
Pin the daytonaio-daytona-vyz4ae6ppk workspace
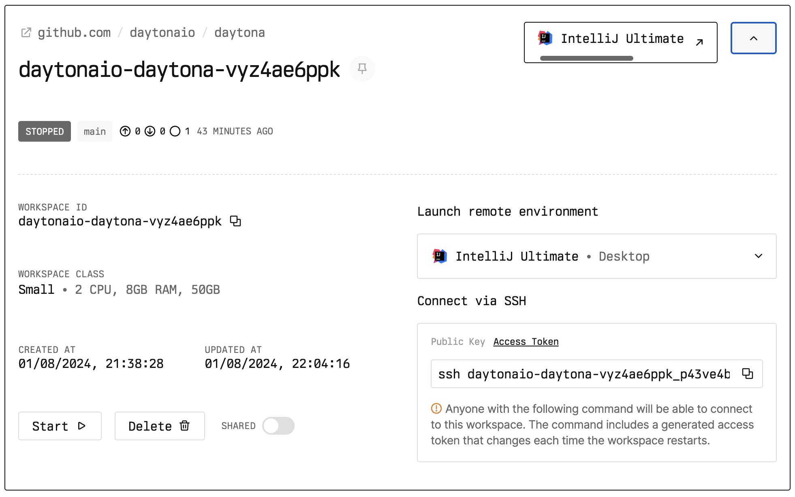362,69
